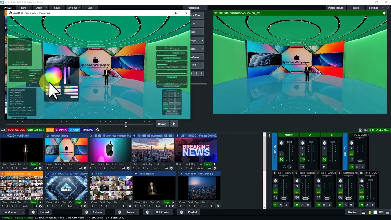Expand the Settings dropdown arrow
Image resolution: width=391 pixels, height=220 pixels.
pos(383,8)
